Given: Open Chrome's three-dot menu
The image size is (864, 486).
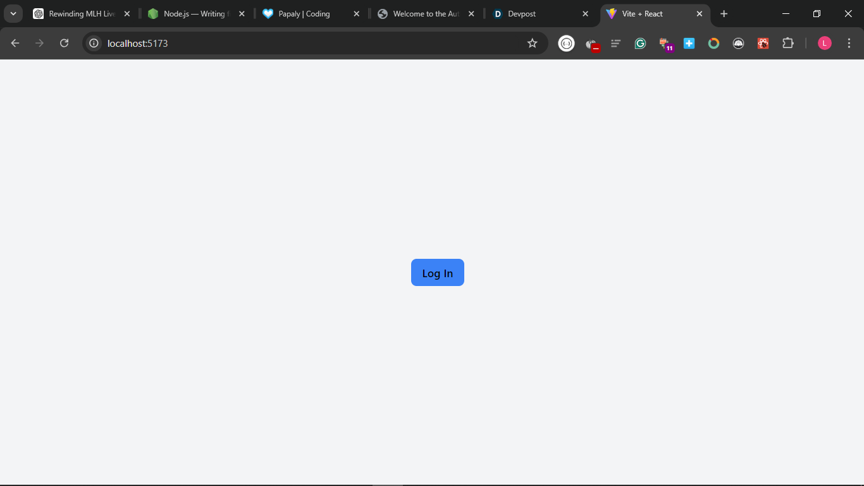Looking at the screenshot, I should pyautogui.click(x=849, y=43).
